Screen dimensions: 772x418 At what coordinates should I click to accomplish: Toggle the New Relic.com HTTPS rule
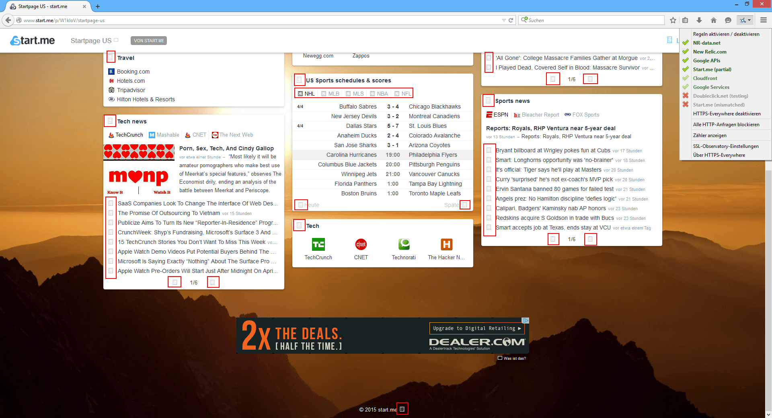click(709, 52)
